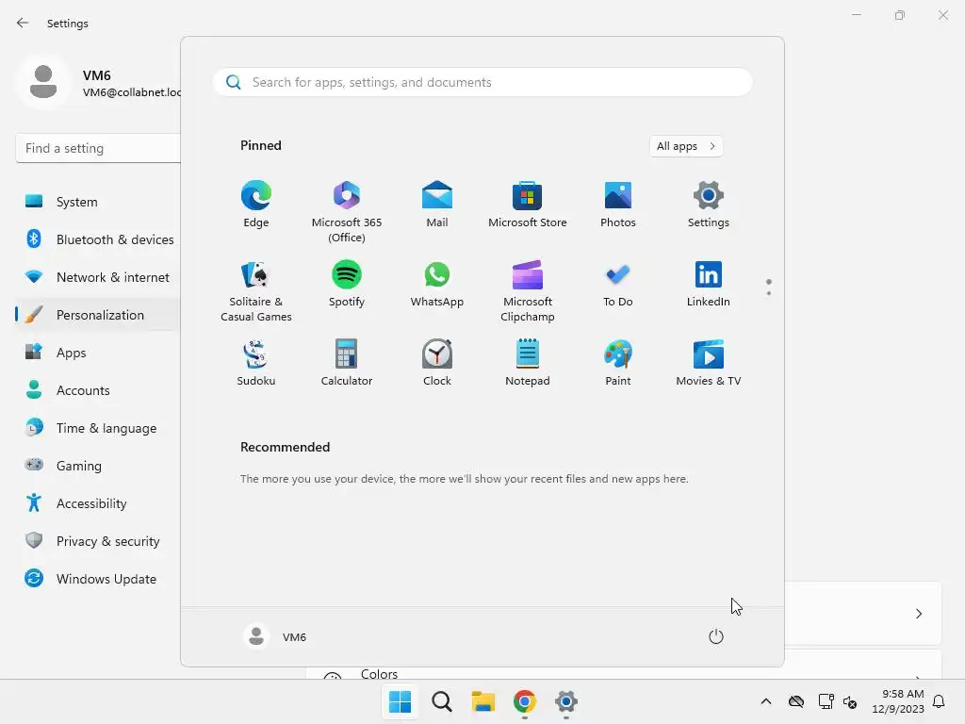Click the power button in Start menu
Screen dimensions: 965x724
point(716,636)
